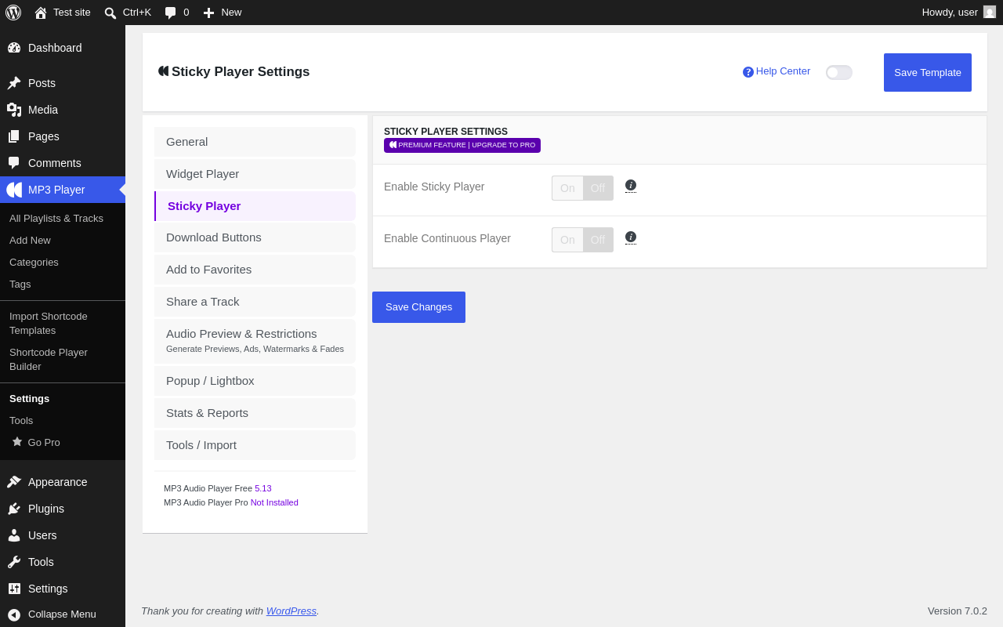Toggle the switch next to Help Center

839,72
